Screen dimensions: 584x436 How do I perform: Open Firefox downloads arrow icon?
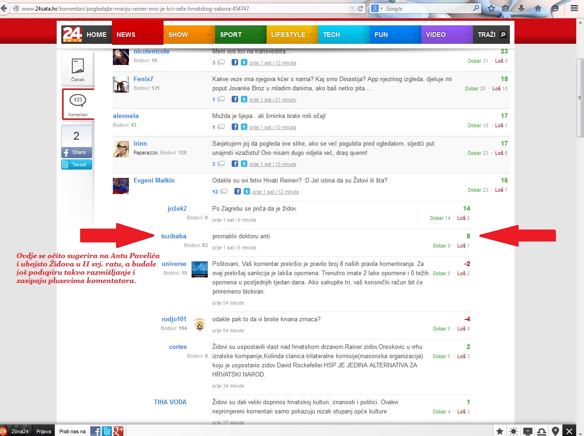[x=521, y=8]
